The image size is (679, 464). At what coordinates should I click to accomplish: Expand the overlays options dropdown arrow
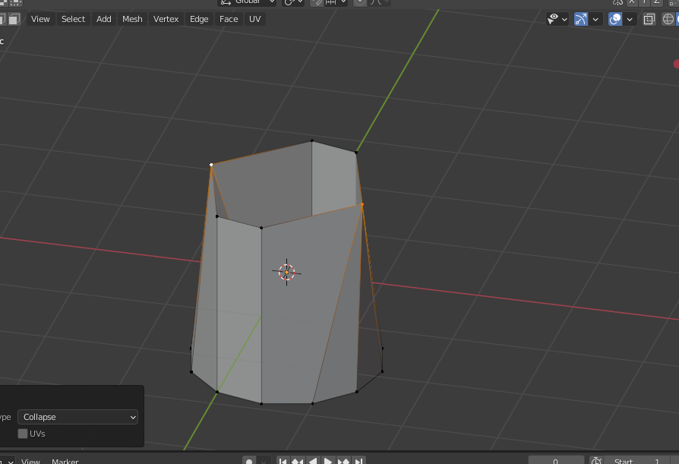click(x=630, y=19)
